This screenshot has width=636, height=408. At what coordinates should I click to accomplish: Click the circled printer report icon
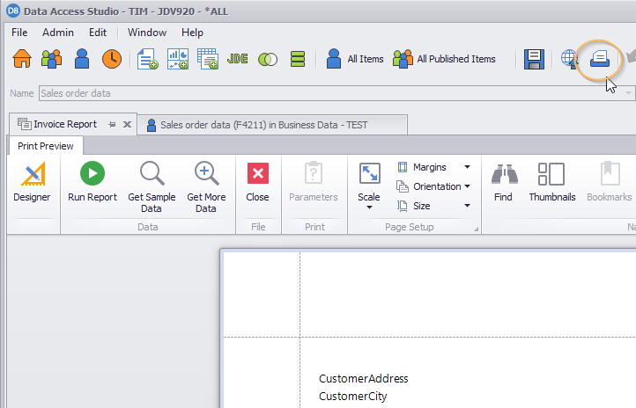pyautogui.click(x=600, y=59)
